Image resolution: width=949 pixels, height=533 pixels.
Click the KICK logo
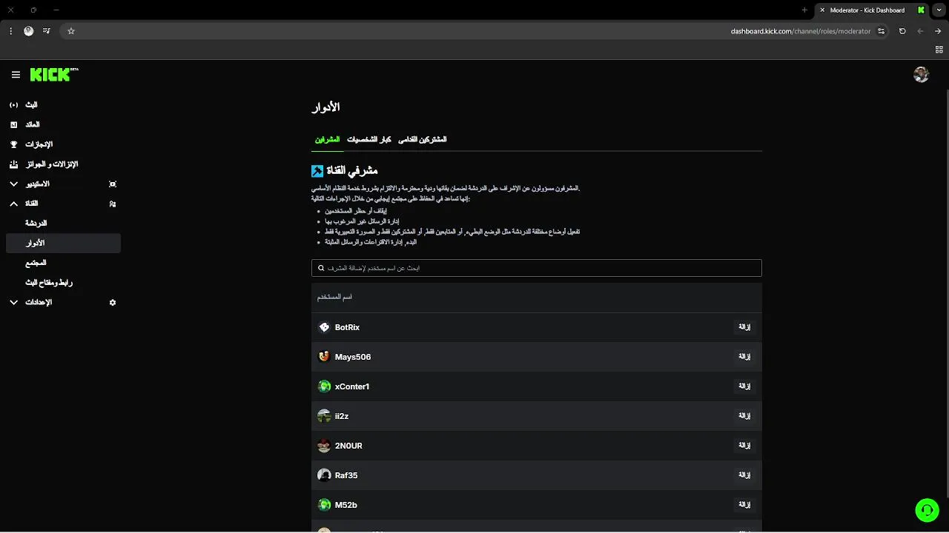(54, 74)
